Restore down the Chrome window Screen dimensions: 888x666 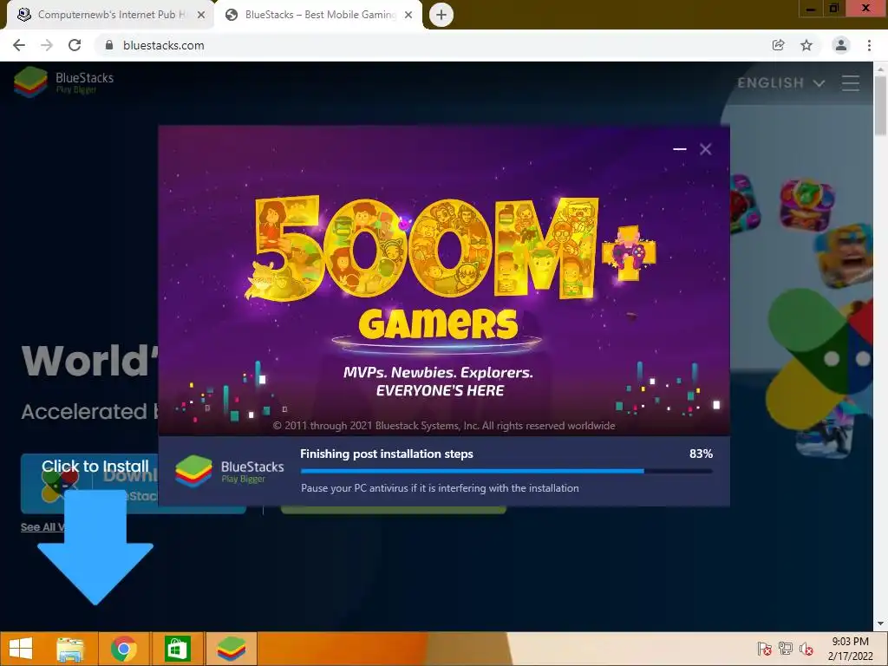tap(833, 9)
